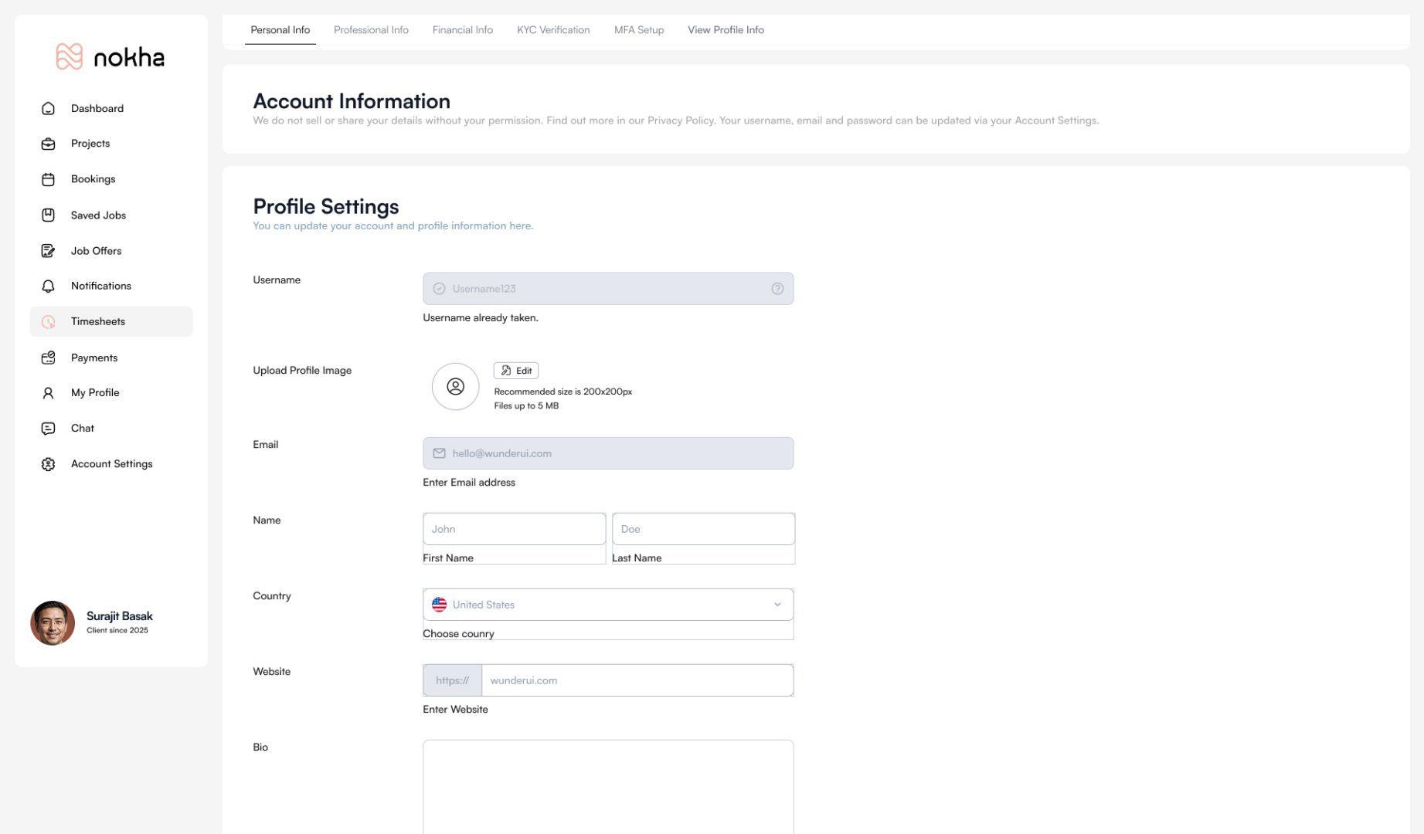
Task: Click the help icon in the username field
Action: (777, 288)
